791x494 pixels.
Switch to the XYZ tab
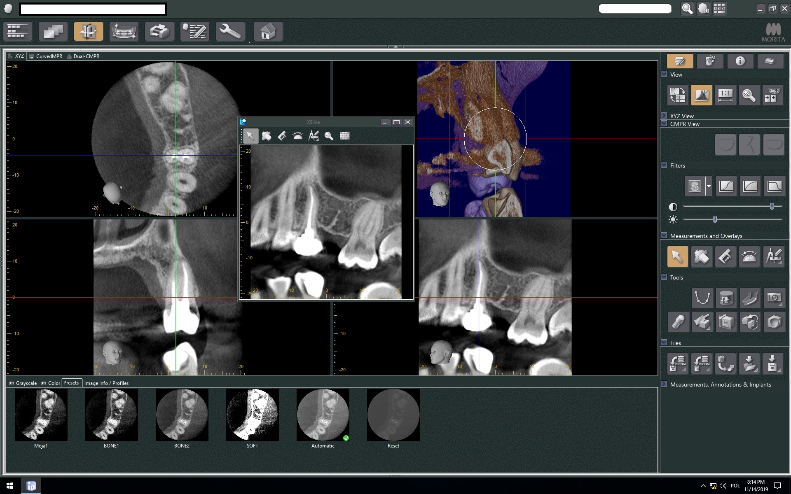[x=16, y=56]
